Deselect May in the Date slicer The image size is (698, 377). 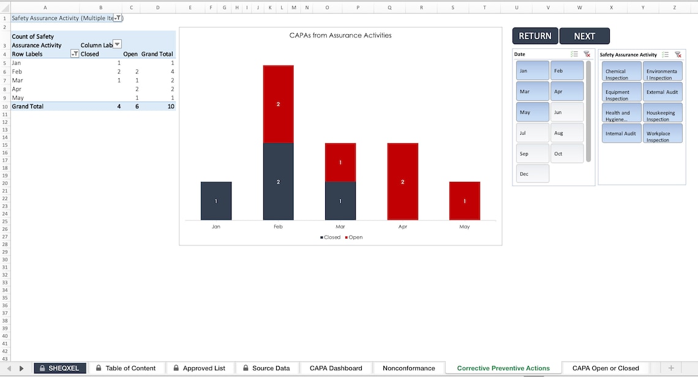click(x=532, y=112)
